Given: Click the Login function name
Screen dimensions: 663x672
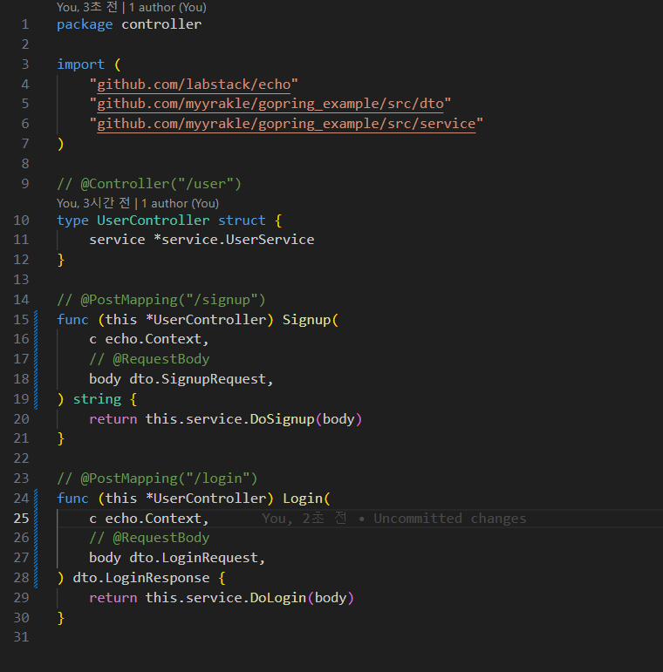Looking at the screenshot, I should [x=302, y=499].
